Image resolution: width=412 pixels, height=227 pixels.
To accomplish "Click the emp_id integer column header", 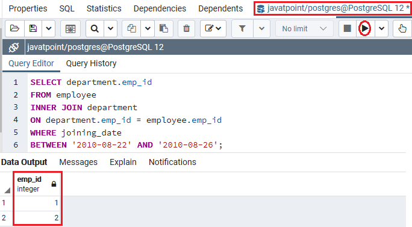I will pyautogui.click(x=37, y=184).
